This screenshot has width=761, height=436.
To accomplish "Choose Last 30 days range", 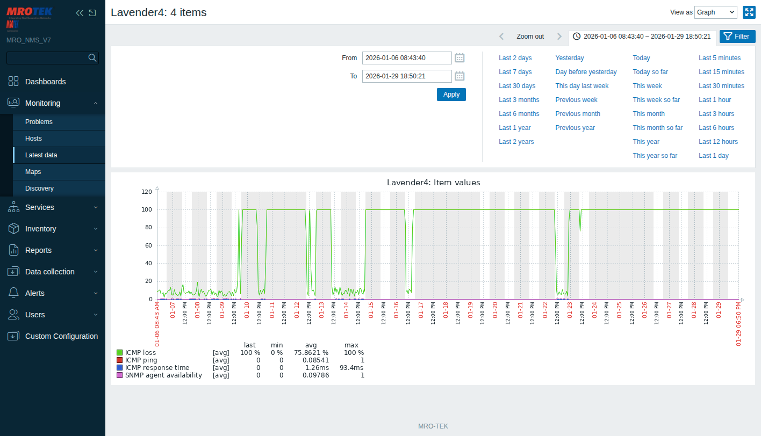I will coord(517,86).
